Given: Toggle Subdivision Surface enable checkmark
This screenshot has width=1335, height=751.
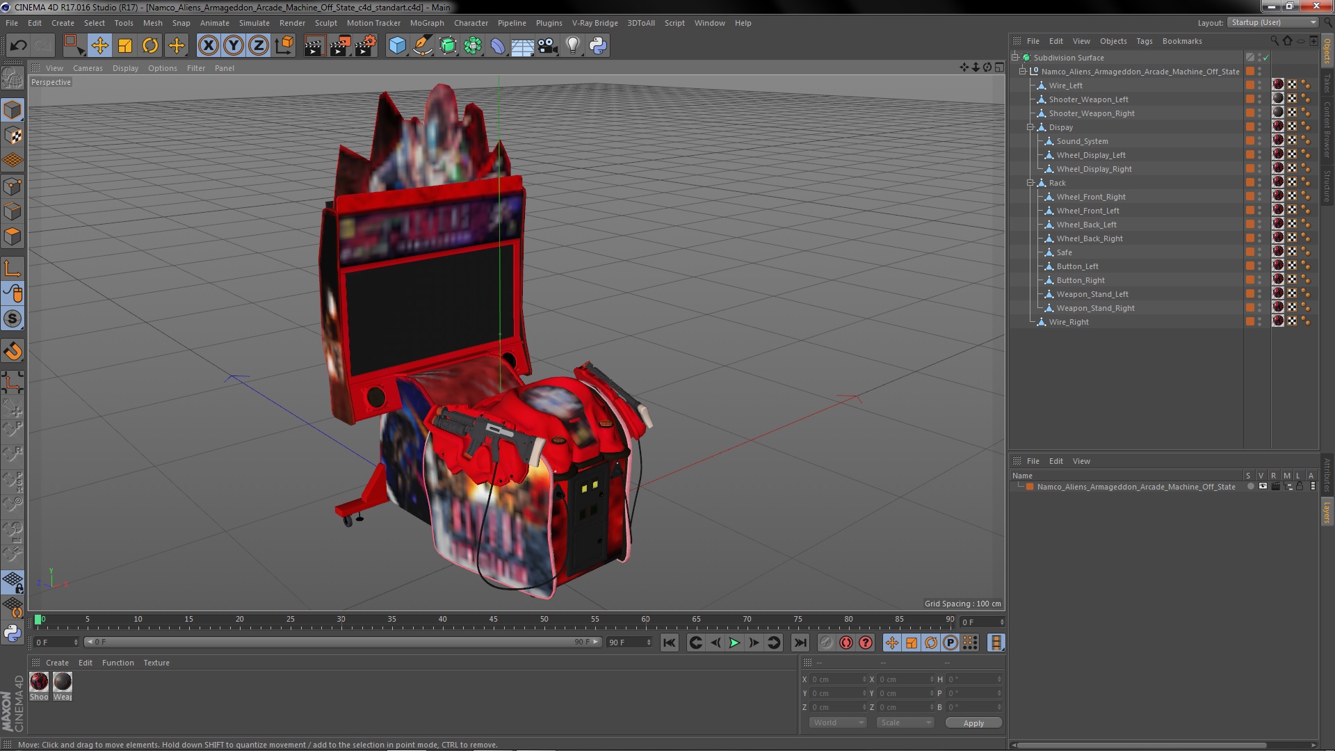Looking at the screenshot, I should click(x=1265, y=58).
